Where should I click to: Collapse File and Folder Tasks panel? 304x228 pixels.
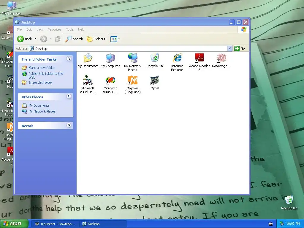(69, 59)
